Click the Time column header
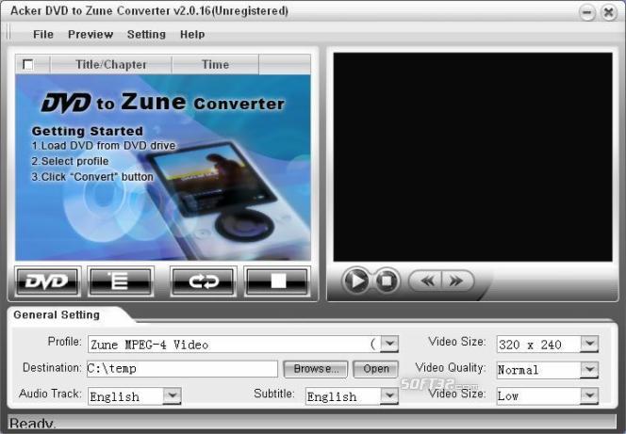The width and height of the screenshot is (626, 434). [215, 65]
